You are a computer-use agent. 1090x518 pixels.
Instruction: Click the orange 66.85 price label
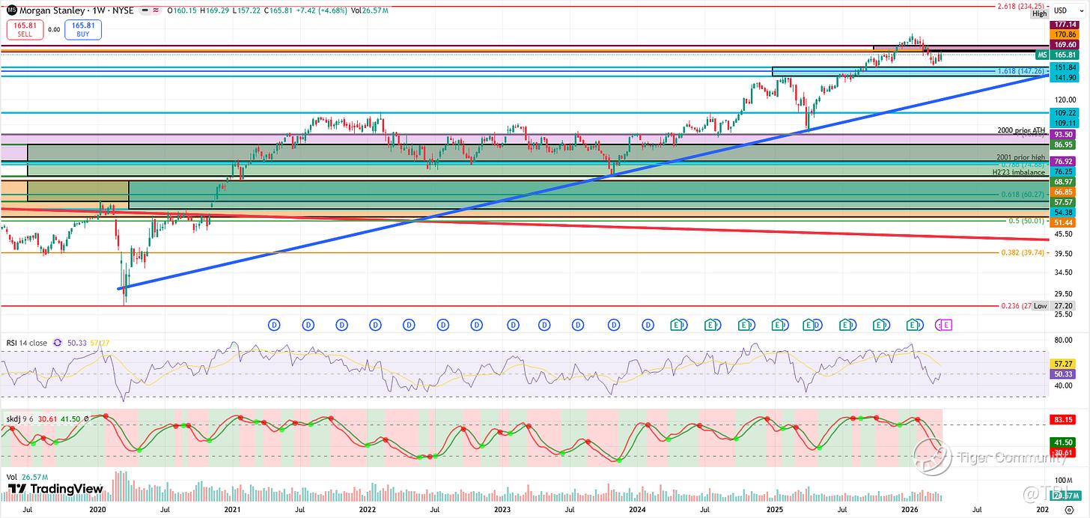[x=1064, y=192]
